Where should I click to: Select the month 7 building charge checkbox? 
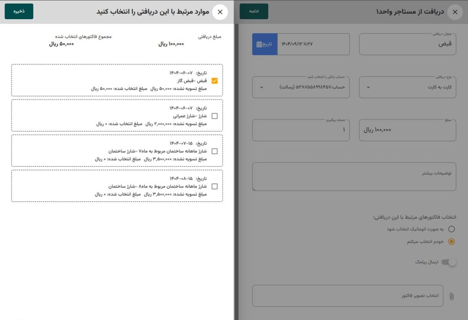click(215, 151)
